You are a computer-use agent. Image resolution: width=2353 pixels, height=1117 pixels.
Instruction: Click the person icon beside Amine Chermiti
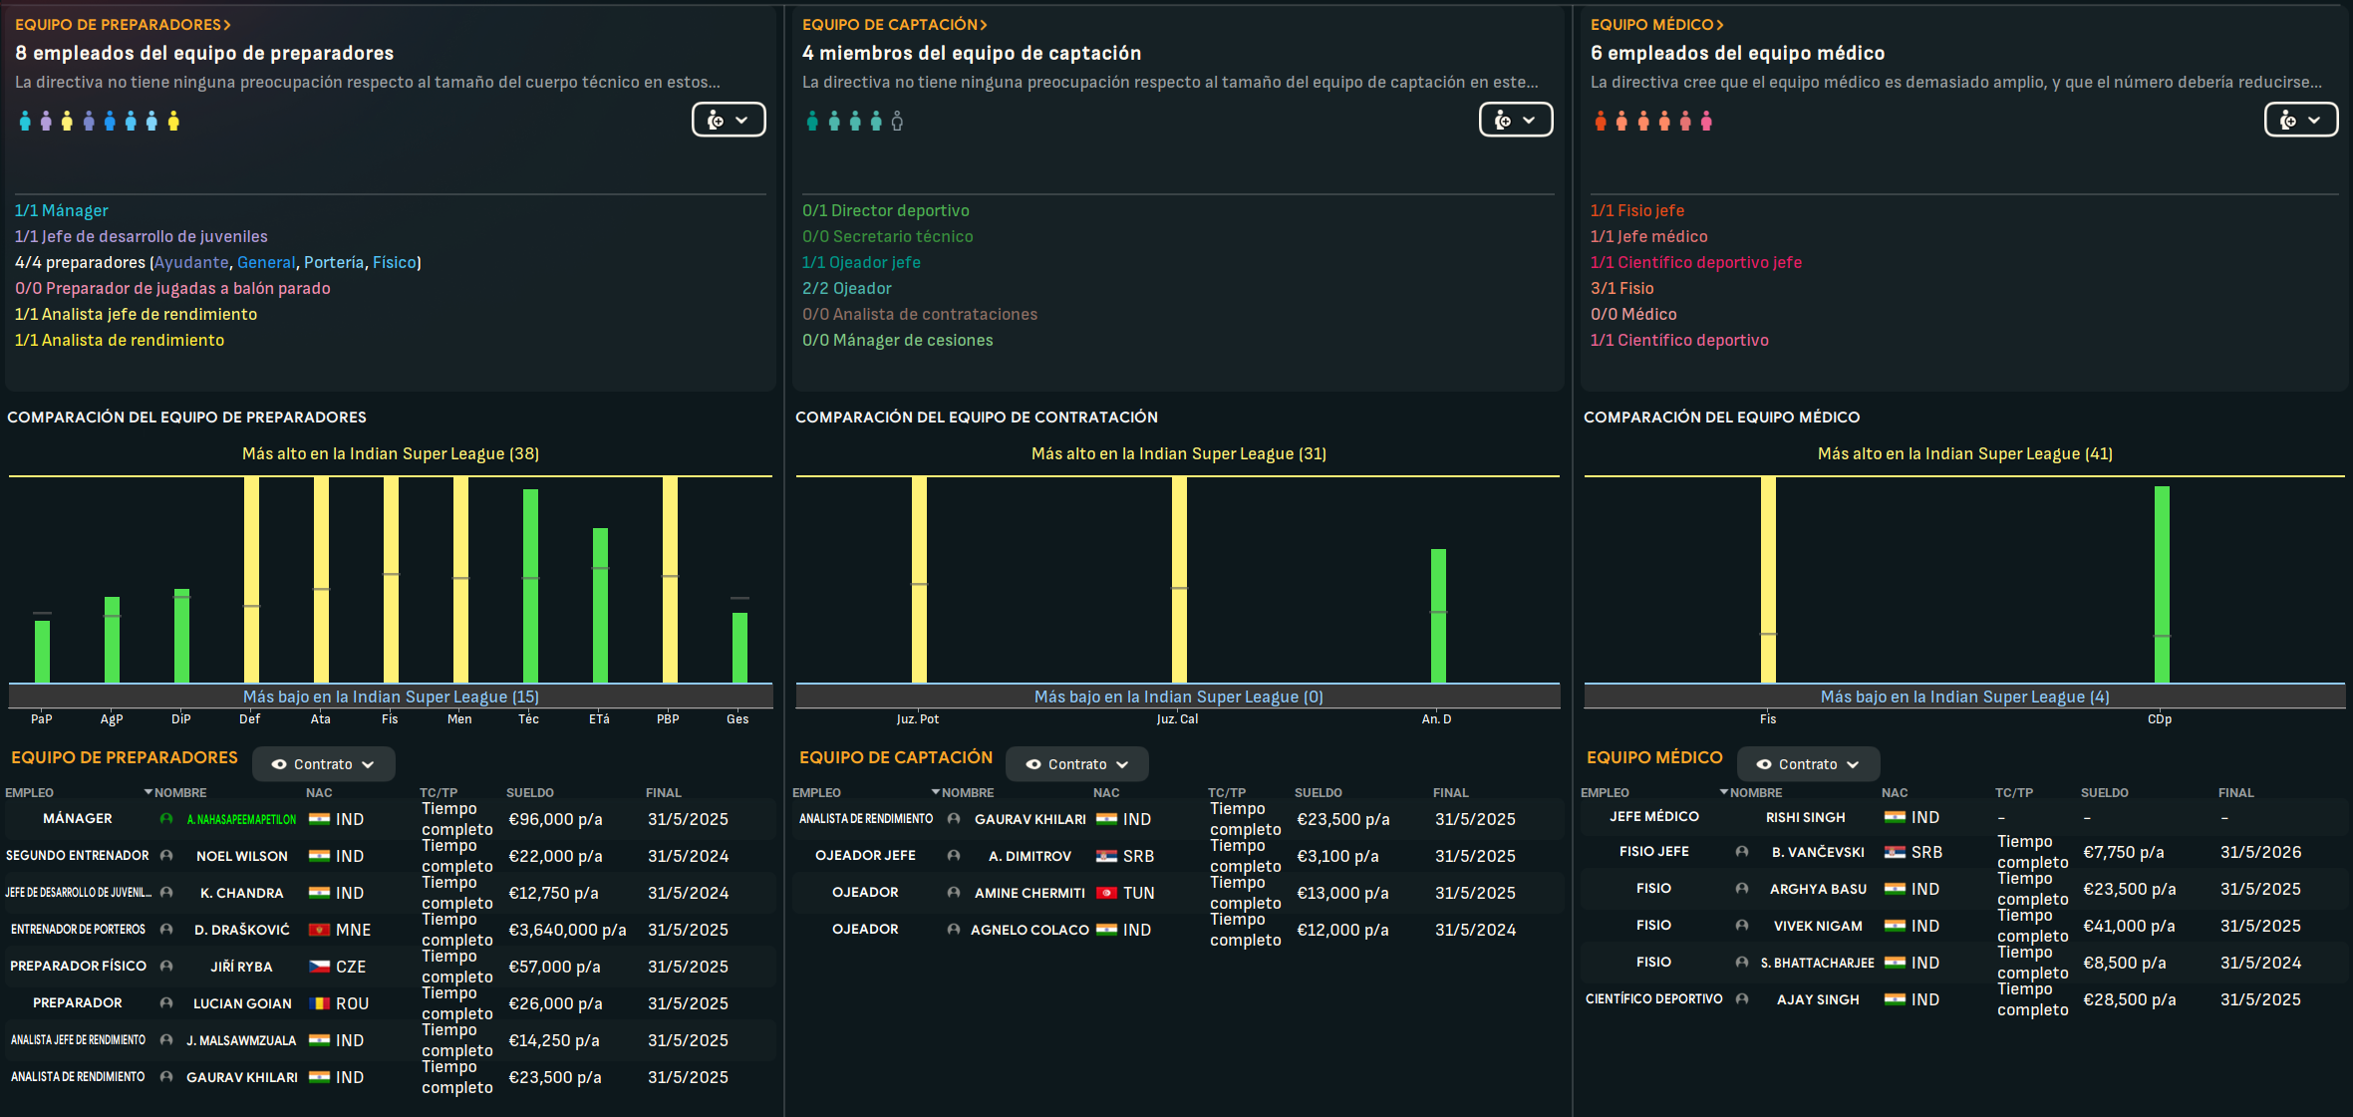click(x=954, y=893)
